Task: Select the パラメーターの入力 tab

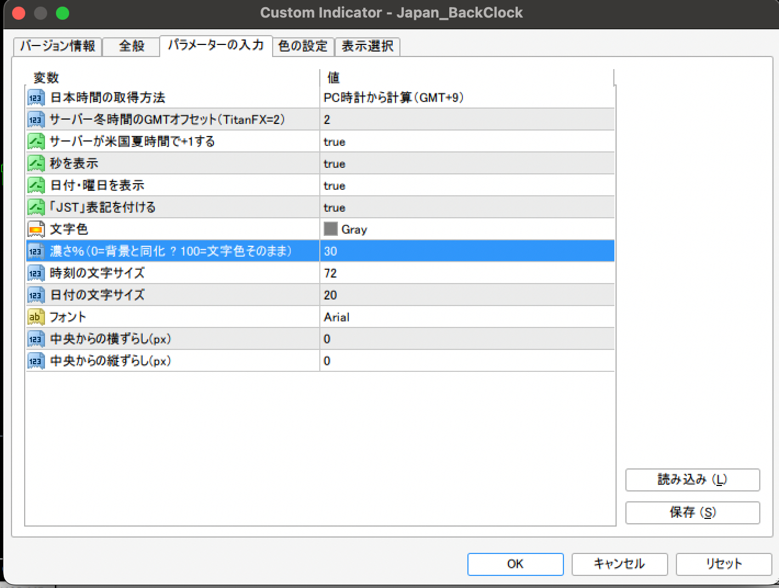Action: (216, 46)
